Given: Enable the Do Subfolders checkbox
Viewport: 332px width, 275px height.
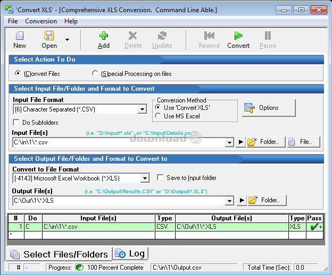Looking at the screenshot, I should point(17,123).
